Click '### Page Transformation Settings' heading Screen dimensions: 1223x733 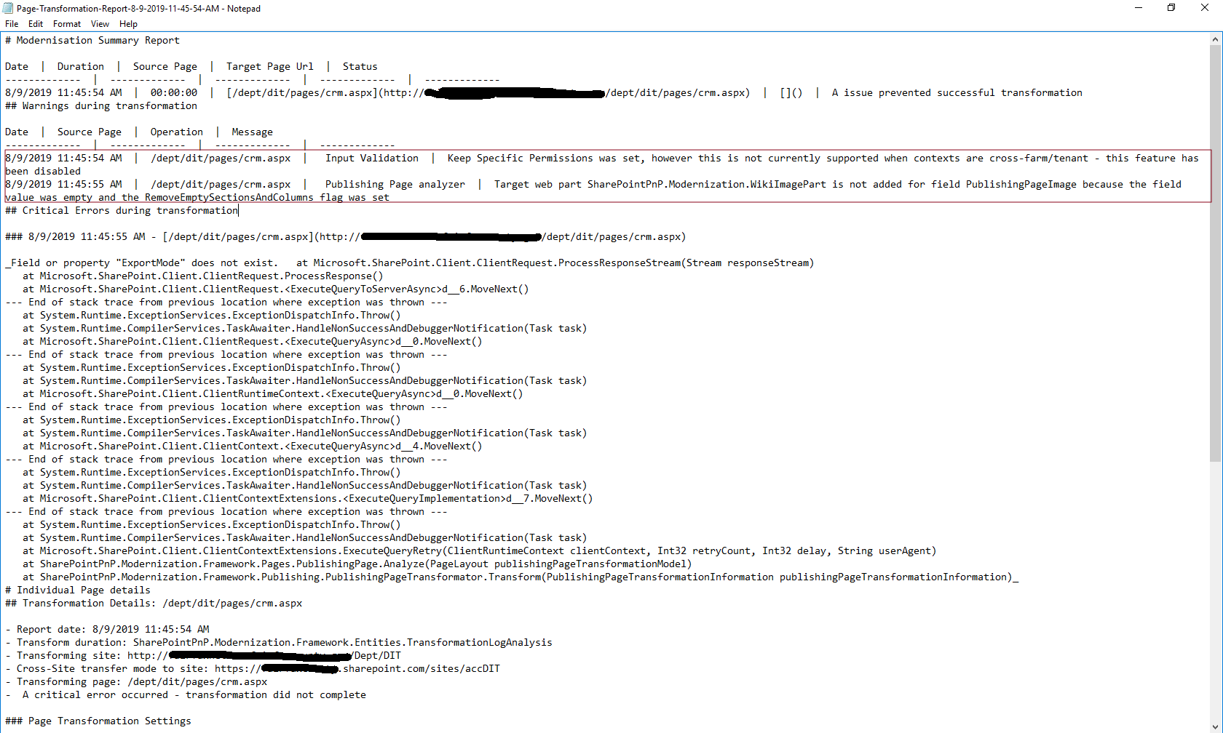point(98,721)
